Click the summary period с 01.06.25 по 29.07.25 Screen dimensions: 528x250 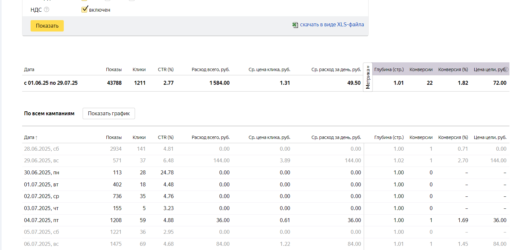coord(51,83)
